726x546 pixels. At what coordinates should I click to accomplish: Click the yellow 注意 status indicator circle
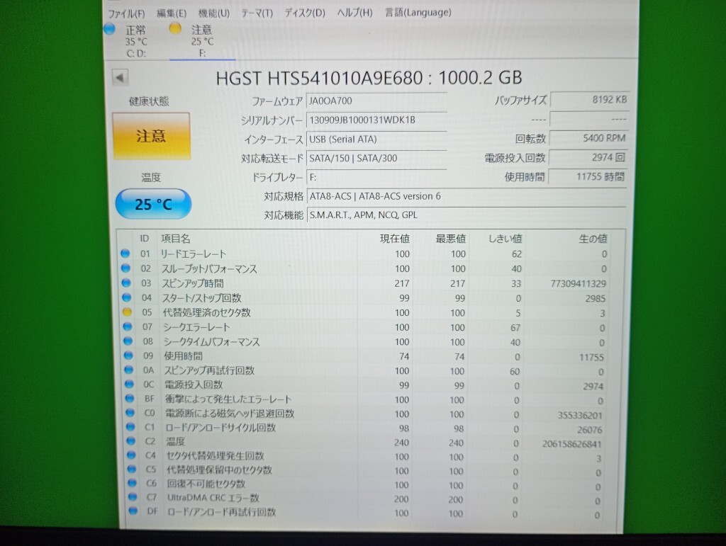click(175, 28)
